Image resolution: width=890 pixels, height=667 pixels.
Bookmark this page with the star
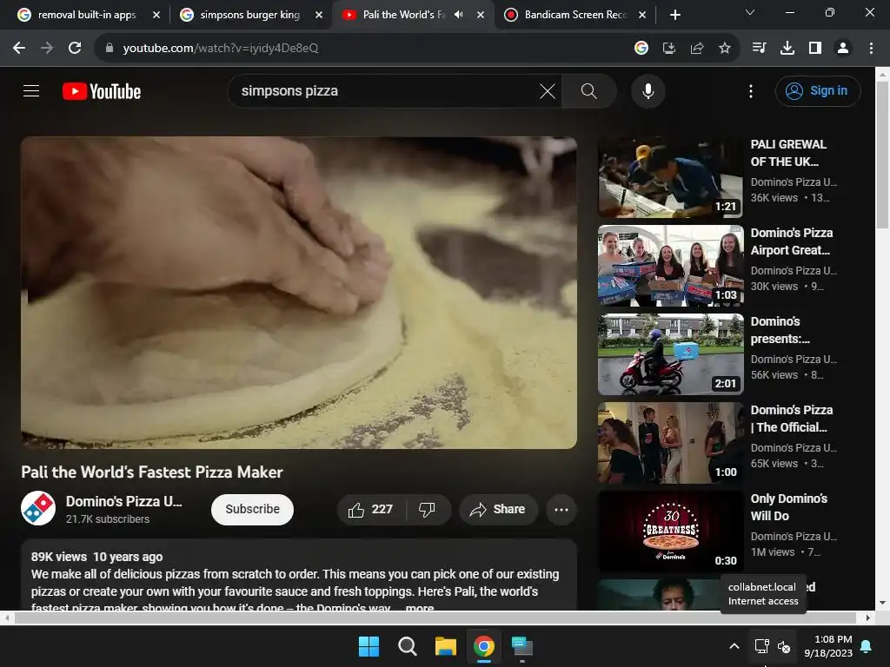coord(725,49)
